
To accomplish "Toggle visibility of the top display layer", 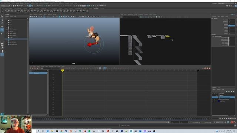I will point(213,93).
